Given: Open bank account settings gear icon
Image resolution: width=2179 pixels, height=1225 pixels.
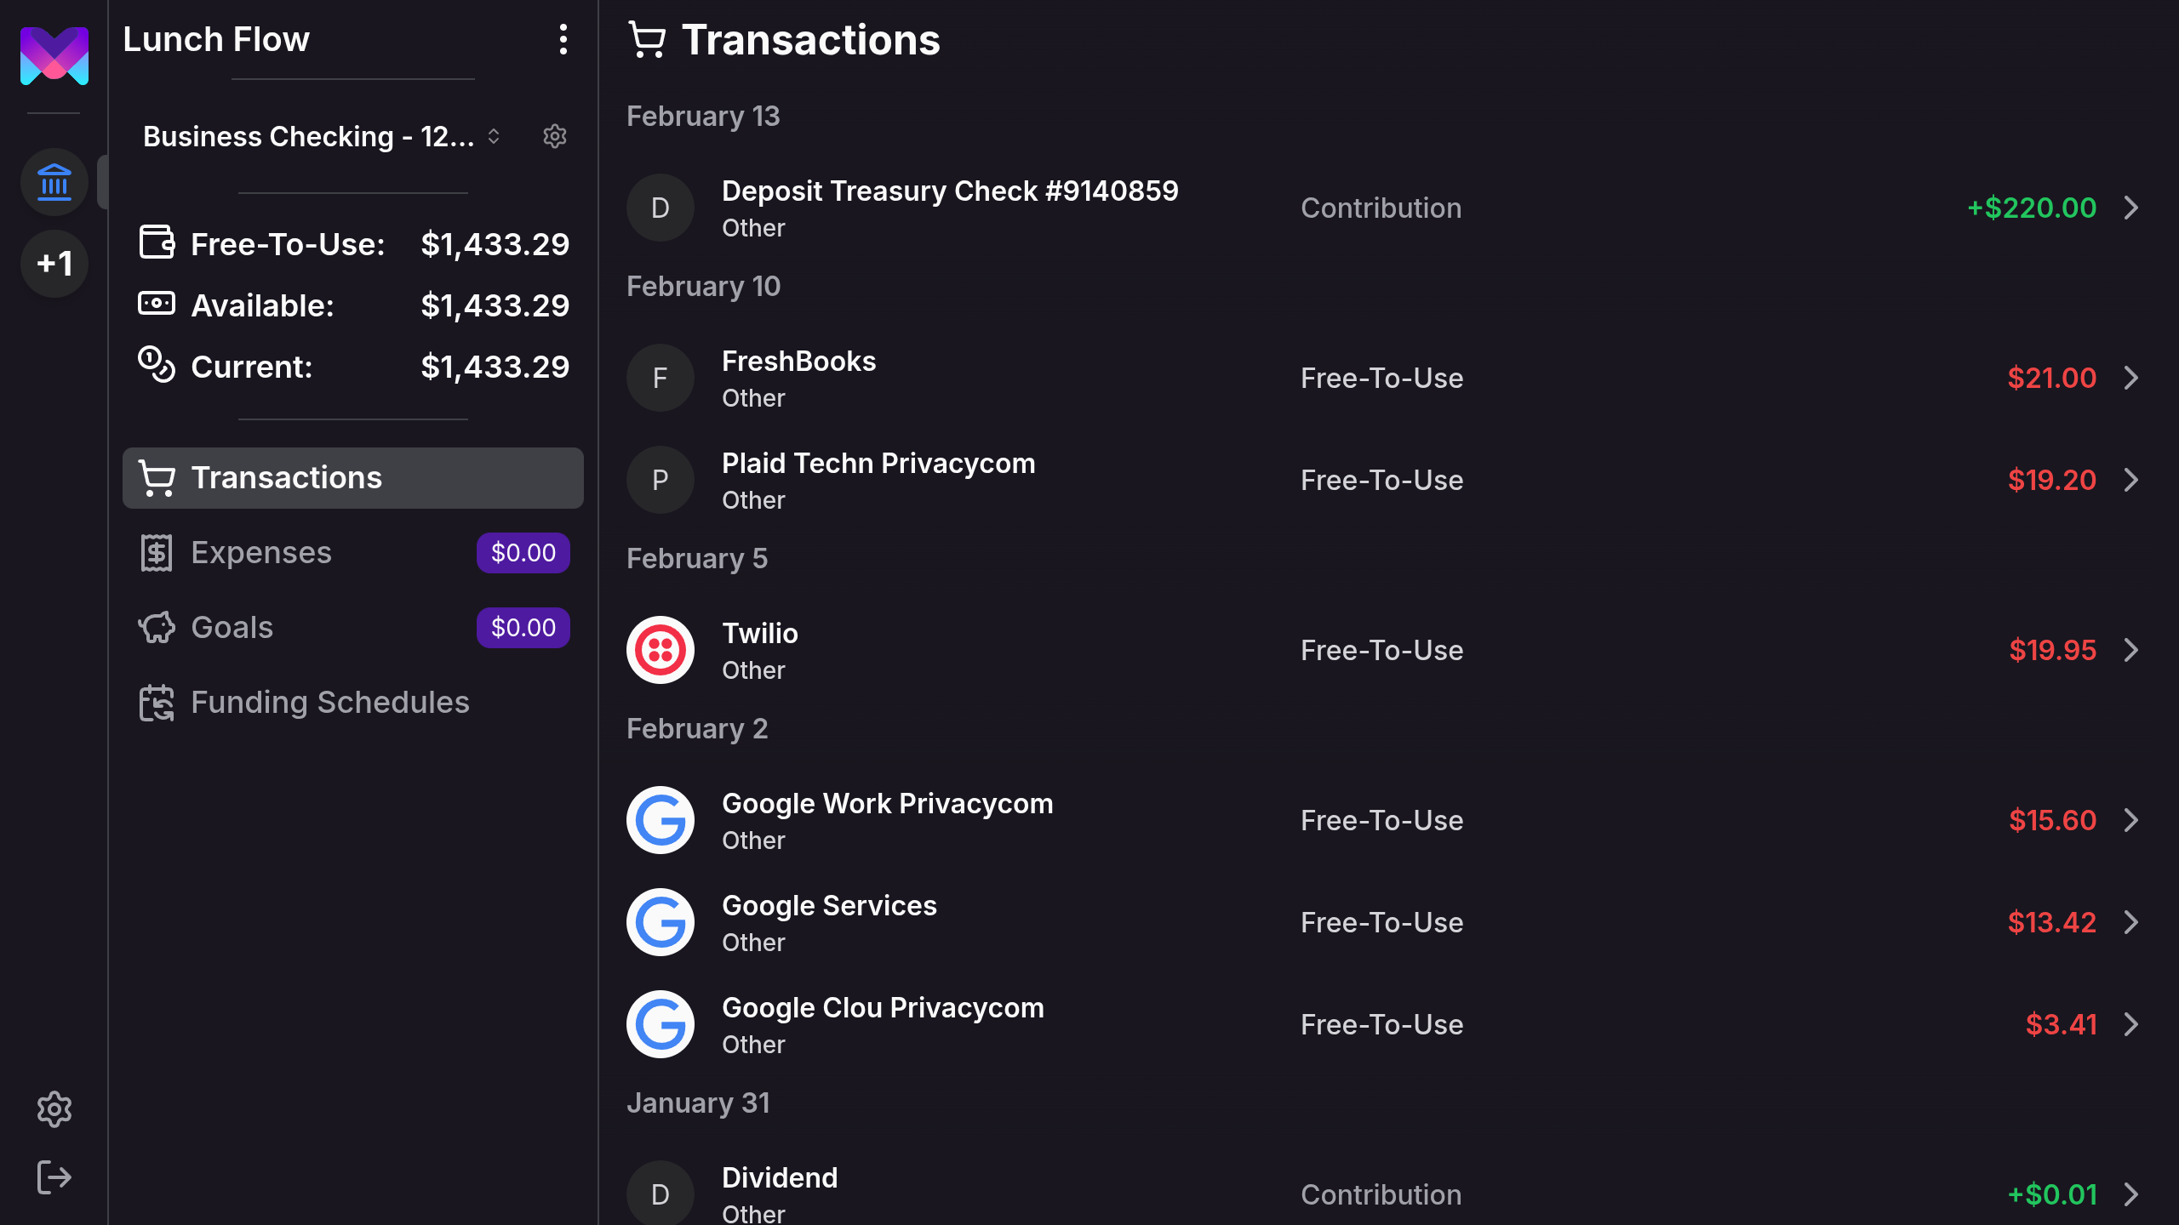Looking at the screenshot, I should coord(555,136).
